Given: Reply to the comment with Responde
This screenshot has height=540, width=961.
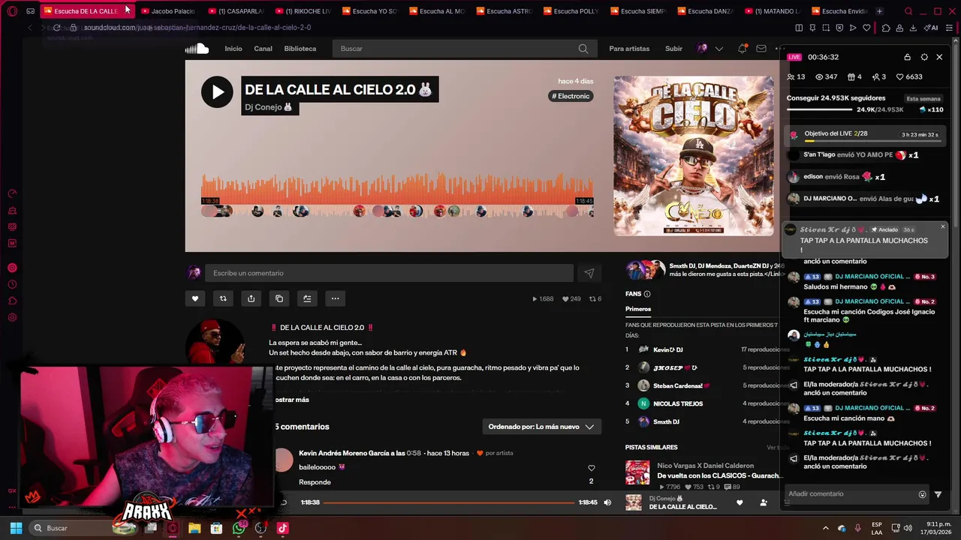Looking at the screenshot, I should pos(315,482).
